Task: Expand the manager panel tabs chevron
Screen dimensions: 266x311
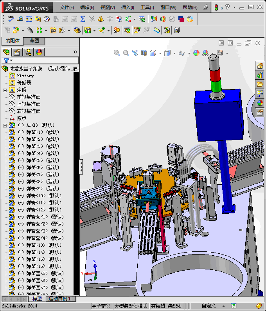Action: (75, 52)
